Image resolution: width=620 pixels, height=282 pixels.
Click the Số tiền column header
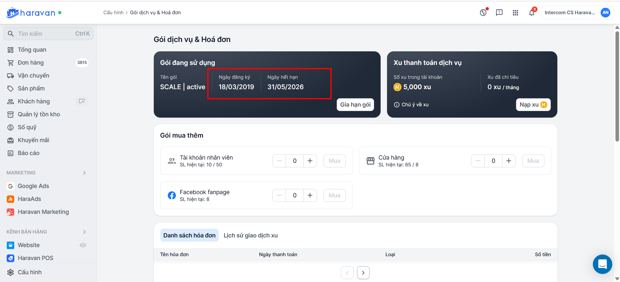tap(543, 255)
